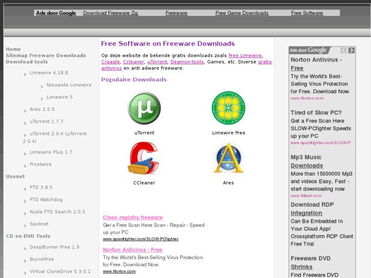Go to Home in sidebar

pos(13,49)
